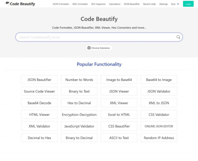Open the Encryption-Decryption tool
The image size is (198, 161).
[x=79, y=114]
